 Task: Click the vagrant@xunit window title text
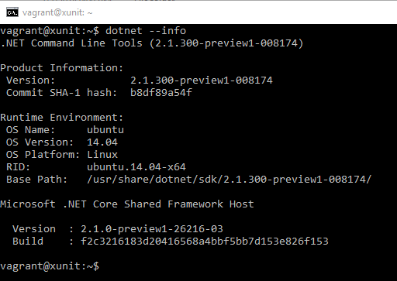(x=57, y=12)
